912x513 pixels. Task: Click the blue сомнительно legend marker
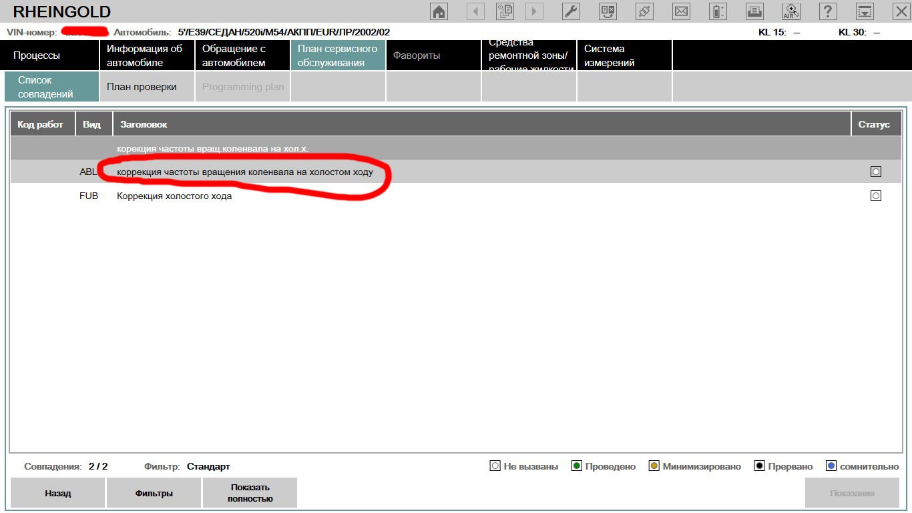(x=831, y=466)
